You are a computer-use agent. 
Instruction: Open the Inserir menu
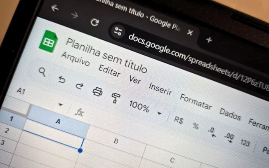pyautogui.click(x=160, y=89)
